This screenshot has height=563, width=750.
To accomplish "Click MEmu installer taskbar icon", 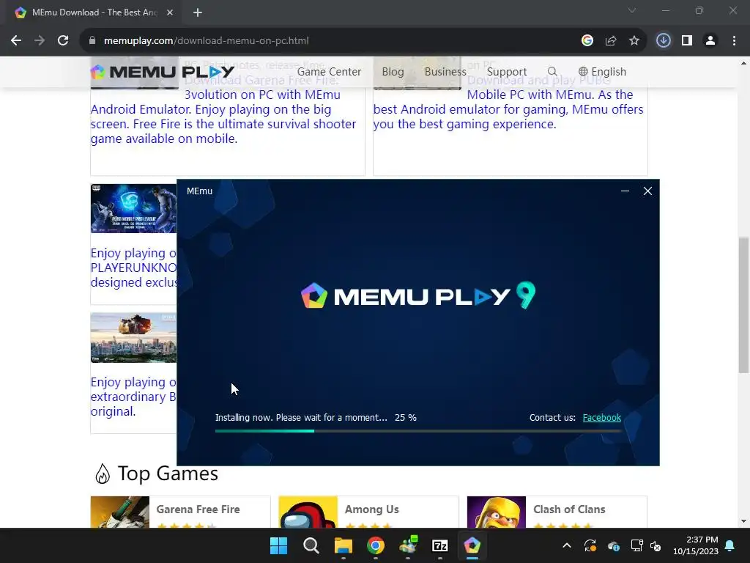I will coord(472,545).
